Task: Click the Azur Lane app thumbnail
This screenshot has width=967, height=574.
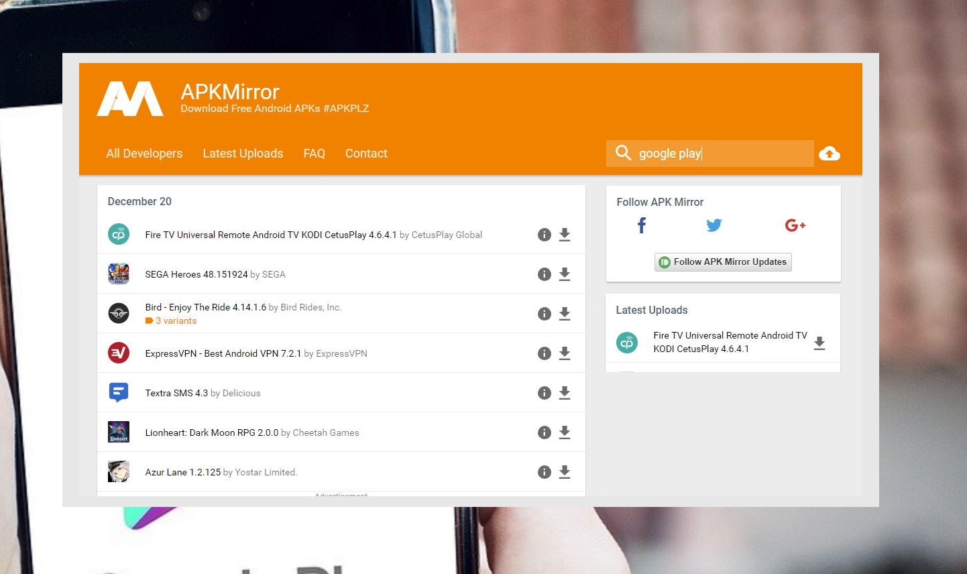Action: point(119,471)
